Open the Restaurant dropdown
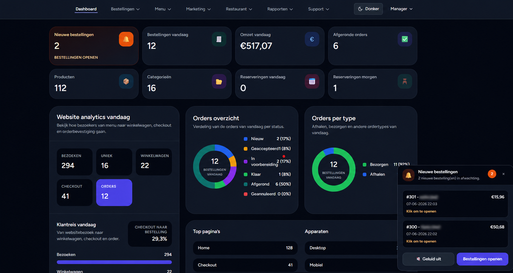The image size is (513, 273). (239, 9)
